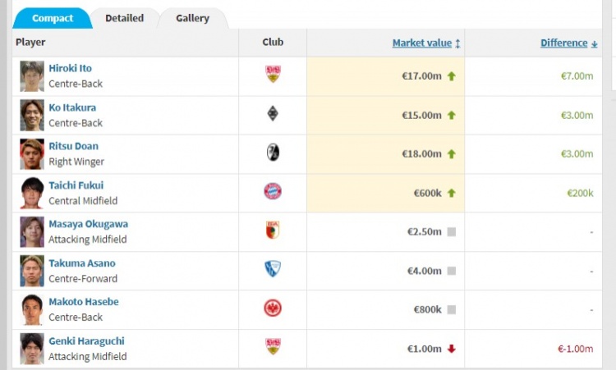Screen dimensions: 616x370
Task: Click the Eintracht Frankfurt crest in Makoto Hasebe's row
Action: 273,308
